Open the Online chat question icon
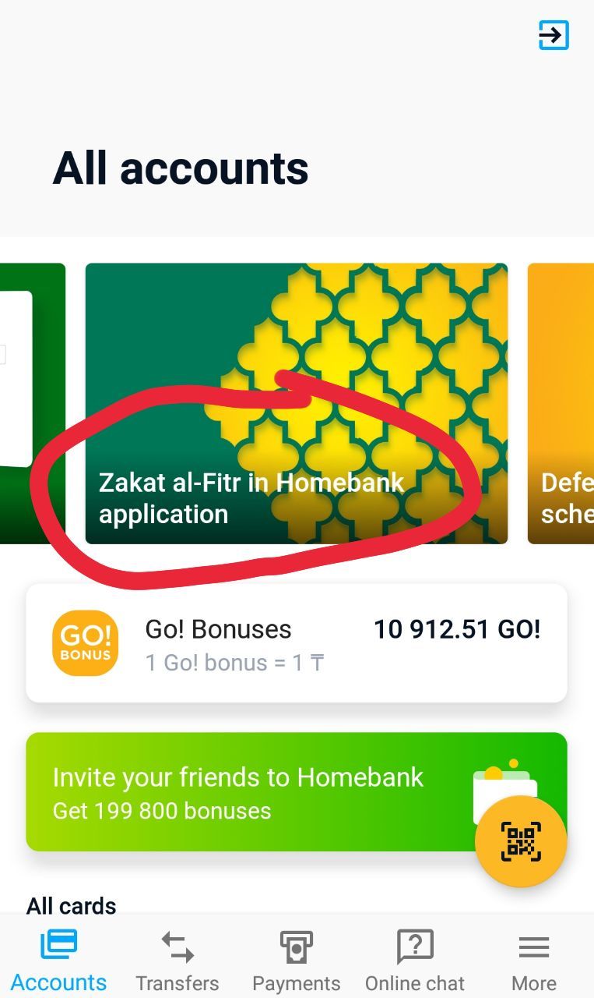This screenshot has height=998, width=594. (415, 947)
